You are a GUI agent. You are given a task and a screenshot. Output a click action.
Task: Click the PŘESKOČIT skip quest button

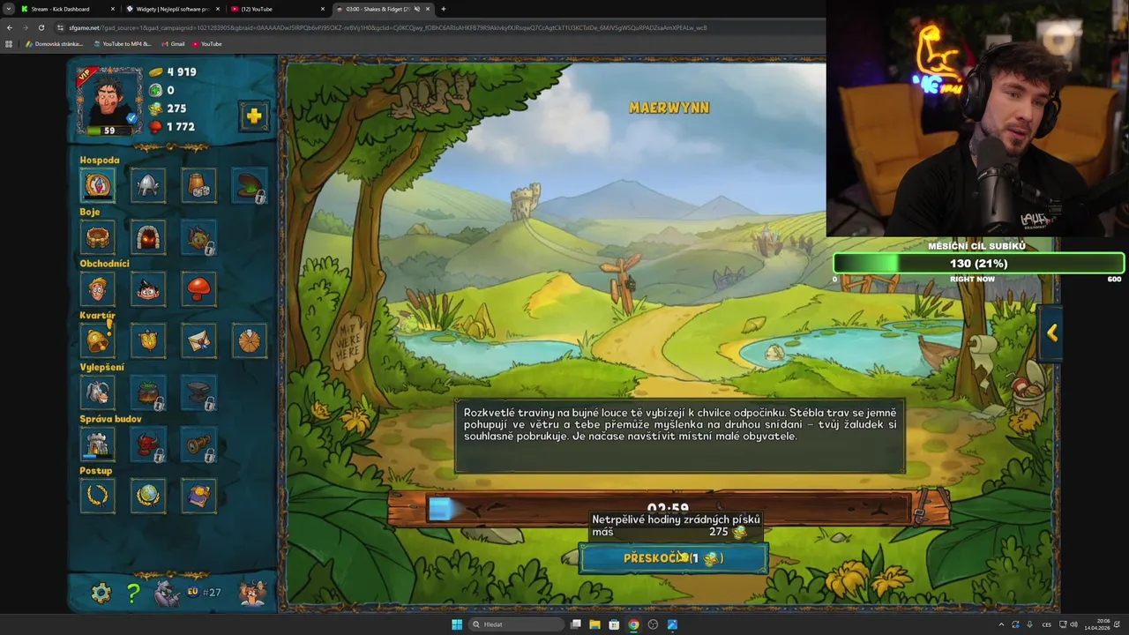(673, 558)
